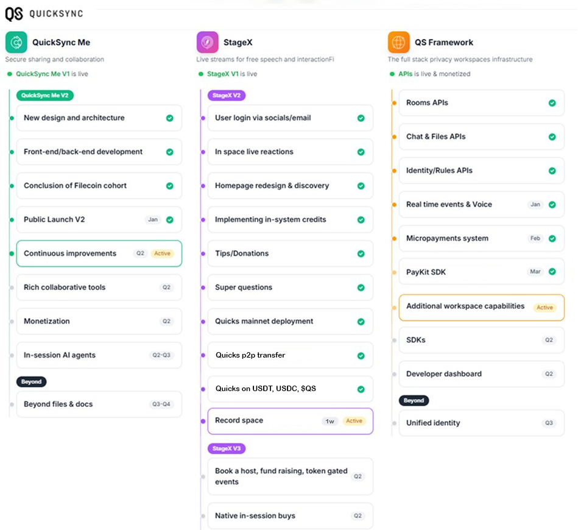
Task: Select the Record space card
Action: point(291,421)
